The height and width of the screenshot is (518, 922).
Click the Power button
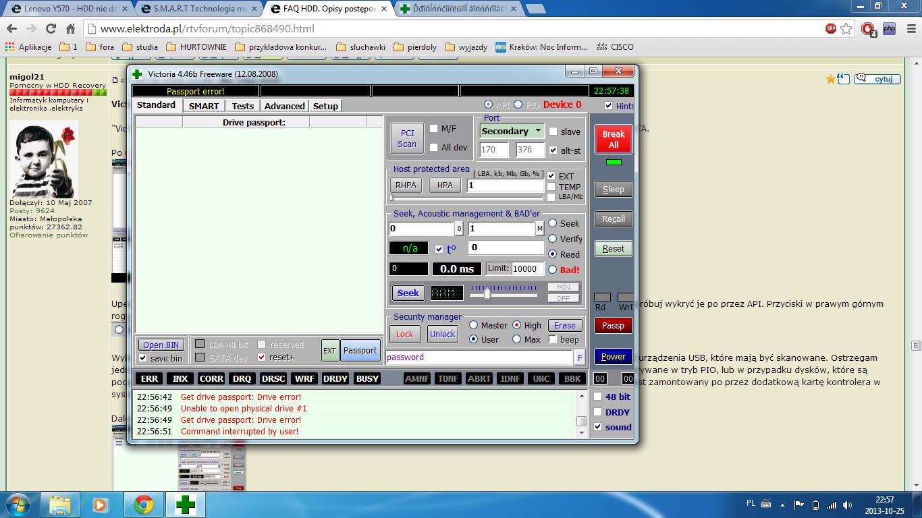[614, 357]
